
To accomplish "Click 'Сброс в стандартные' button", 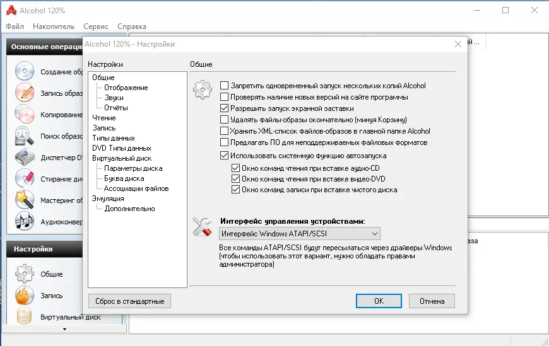I will click(129, 301).
